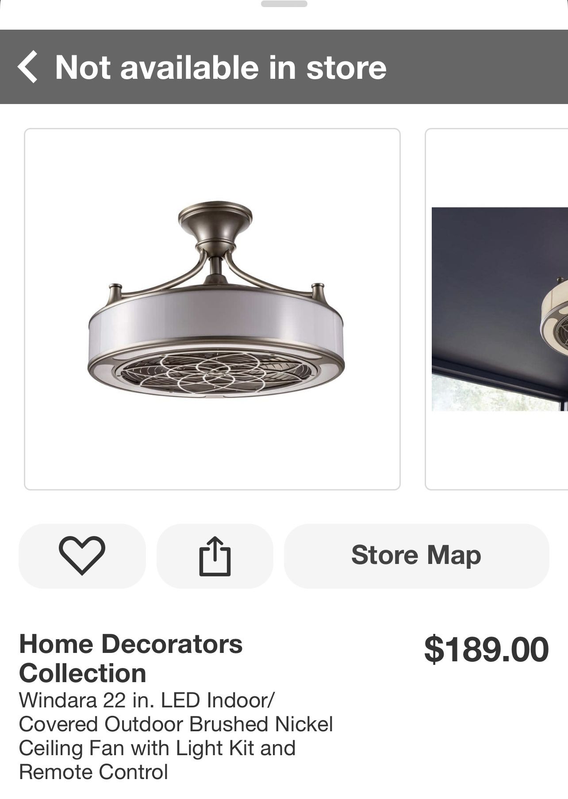Tap the 'Remote Control' text in the description

pyautogui.click(x=93, y=772)
